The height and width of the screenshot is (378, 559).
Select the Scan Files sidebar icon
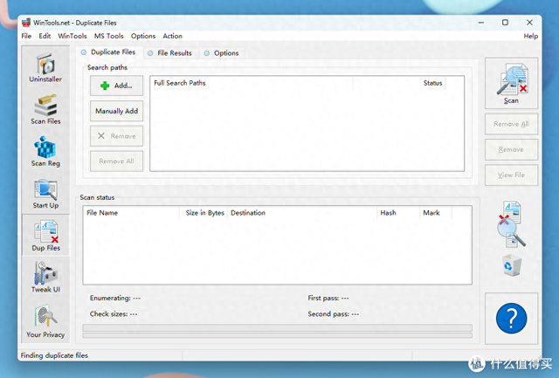click(x=45, y=111)
